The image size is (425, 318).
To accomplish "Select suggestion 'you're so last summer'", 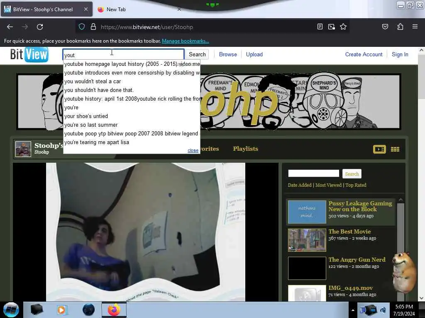I will [132, 125].
